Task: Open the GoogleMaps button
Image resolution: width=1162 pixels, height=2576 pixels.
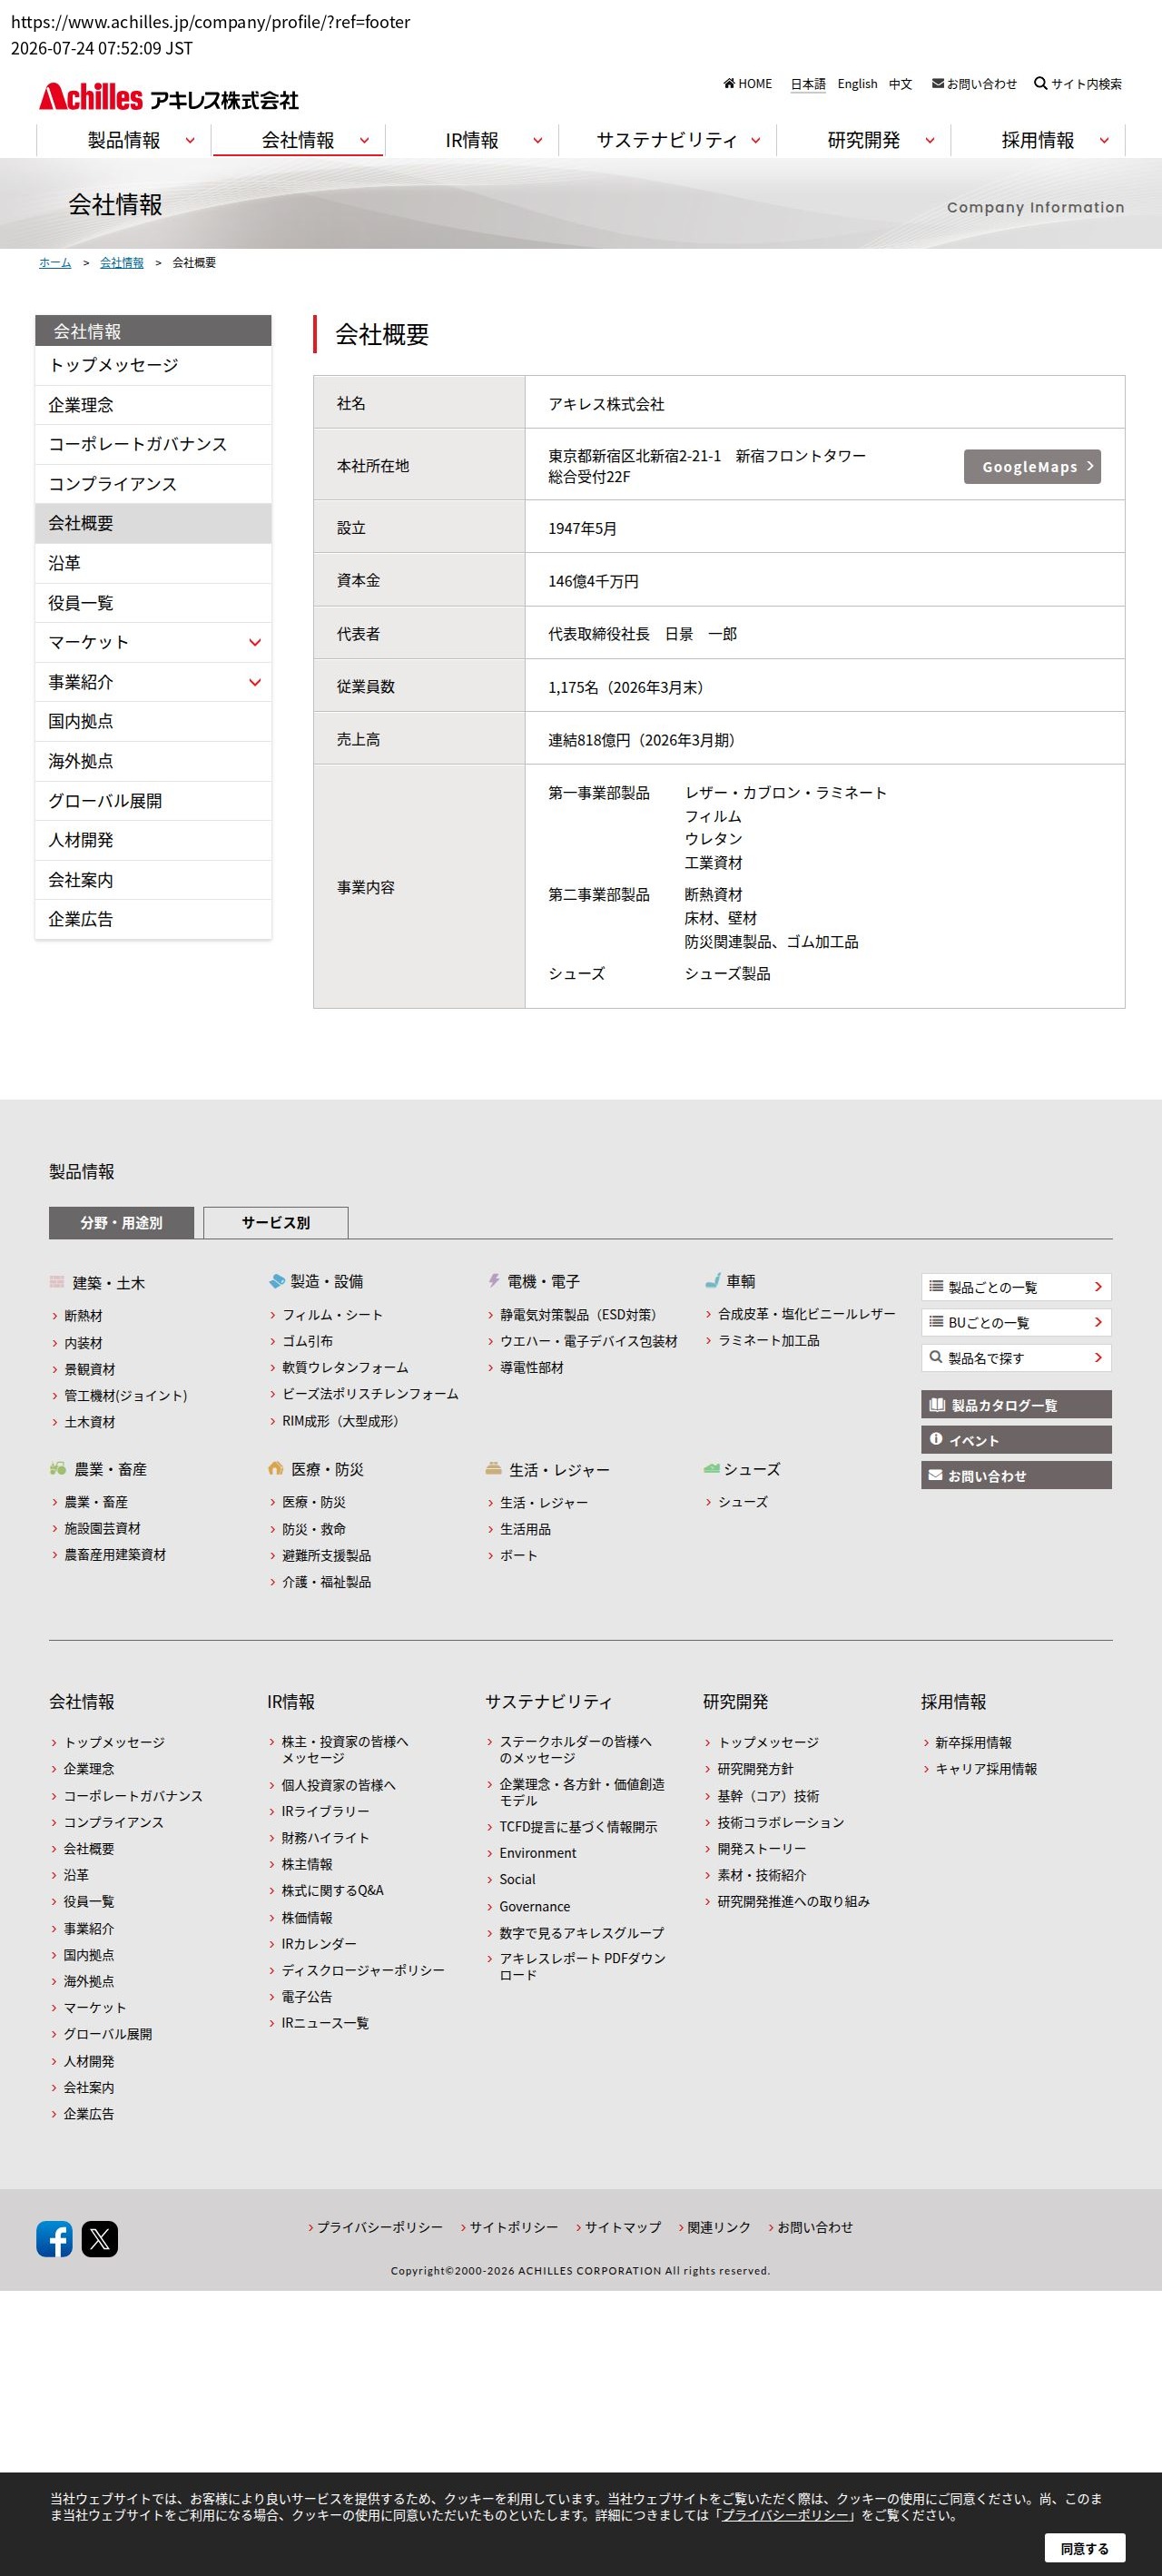Action: coord(1032,467)
